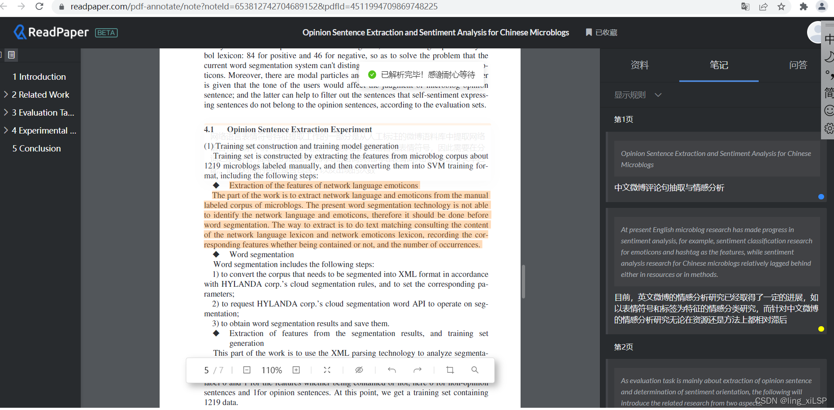Open the Google Translate page icon
834x410 pixels.
coord(745,6)
